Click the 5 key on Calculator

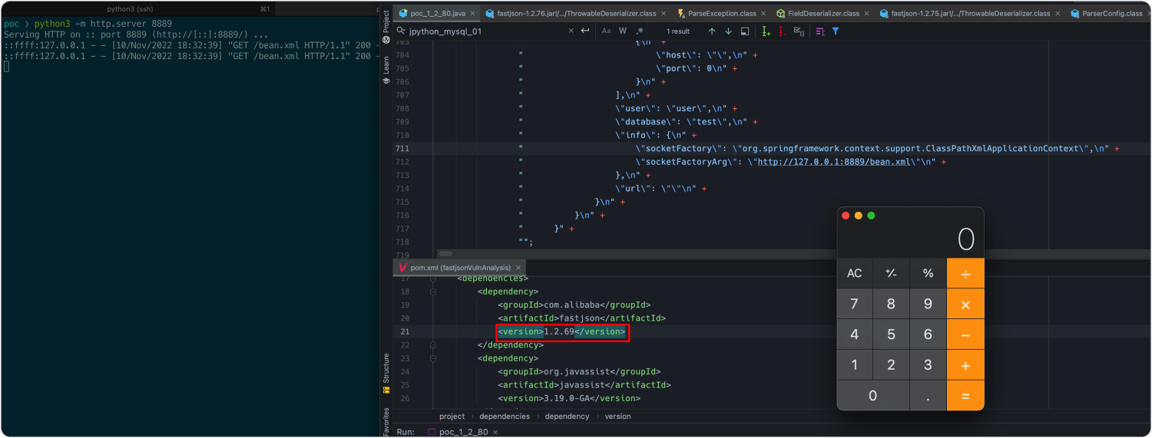click(x=891, y=334)
